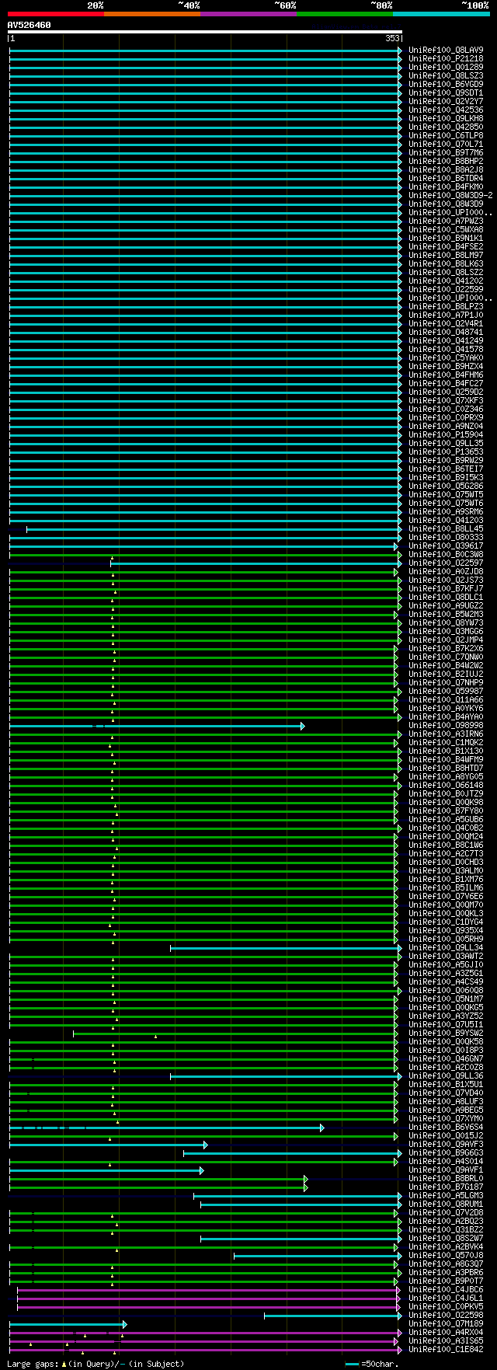Select the UniRef100_A4CS49 label
The height and width of the screenshot is (1370, 497).
click(446, 981)
